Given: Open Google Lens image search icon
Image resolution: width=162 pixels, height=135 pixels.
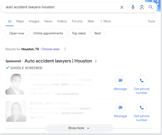Looking at the screenshot, I should [x=142, y=7].
